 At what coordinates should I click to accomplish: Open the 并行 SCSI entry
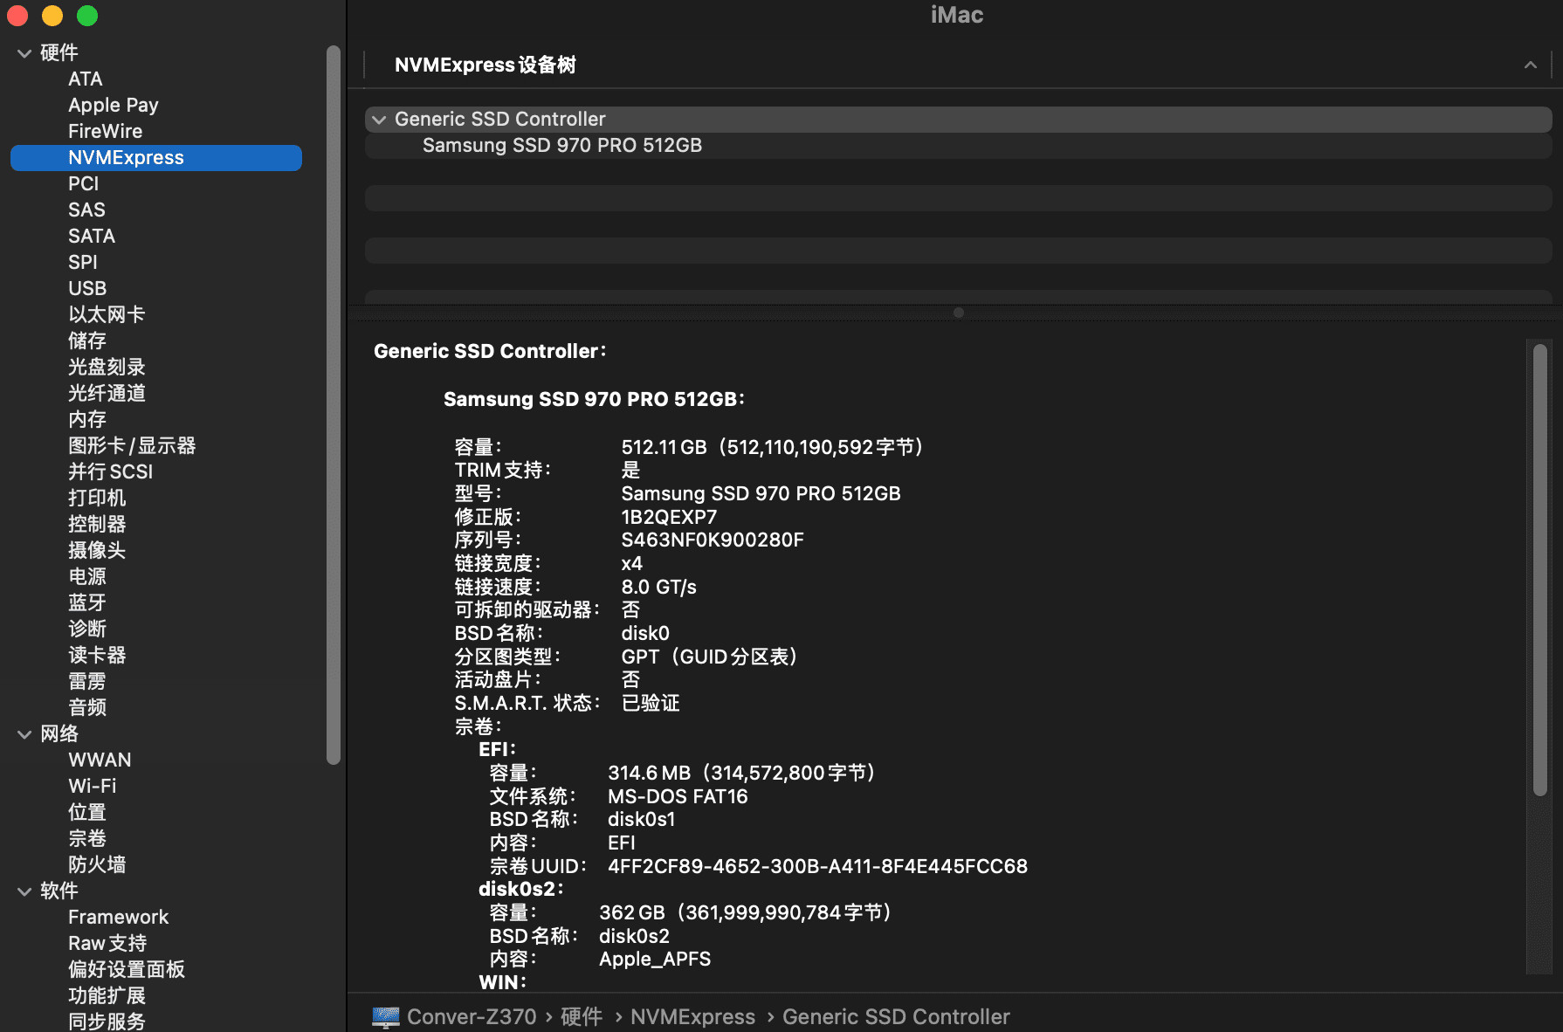pos(111,472)
